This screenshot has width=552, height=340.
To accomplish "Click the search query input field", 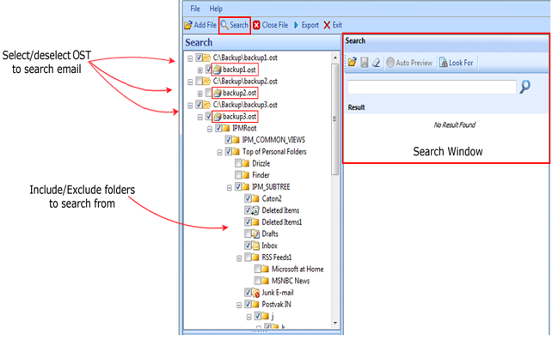I will pos(432,87).
